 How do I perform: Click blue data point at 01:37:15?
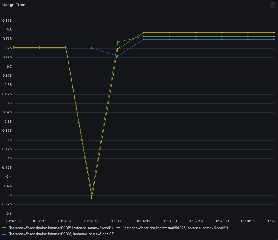pyautogui.click(x=144, y=39)
